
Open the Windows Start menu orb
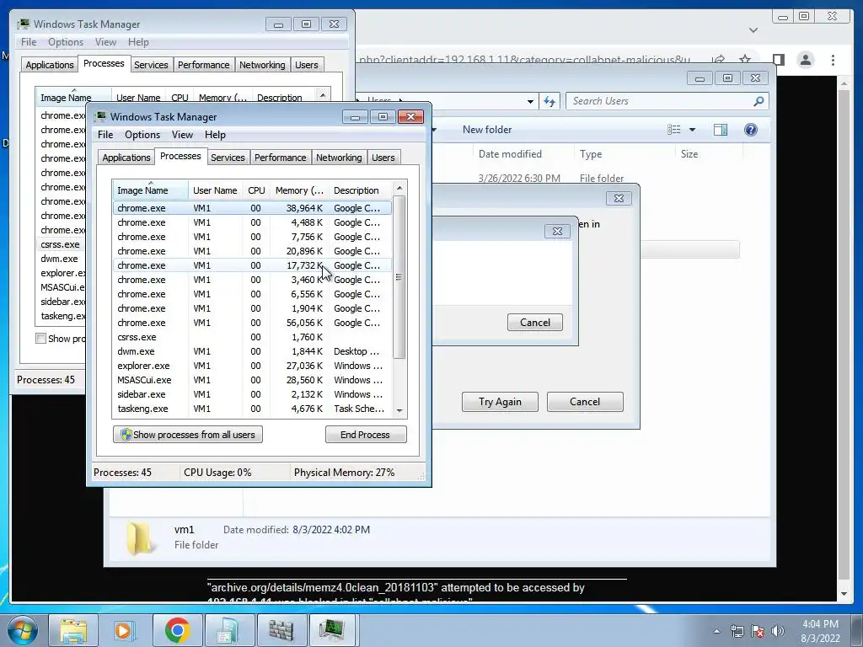click(22, 630)
